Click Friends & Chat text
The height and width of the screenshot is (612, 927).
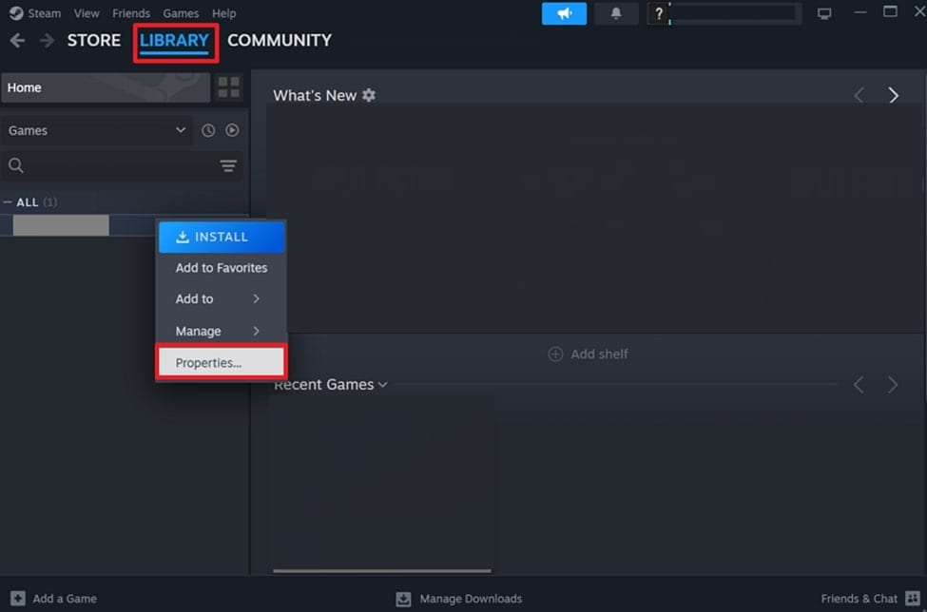(x=859, y=599)
